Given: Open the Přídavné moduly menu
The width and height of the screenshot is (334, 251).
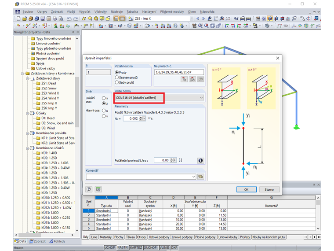Looking at the screenshot, I should click(172, 12).
